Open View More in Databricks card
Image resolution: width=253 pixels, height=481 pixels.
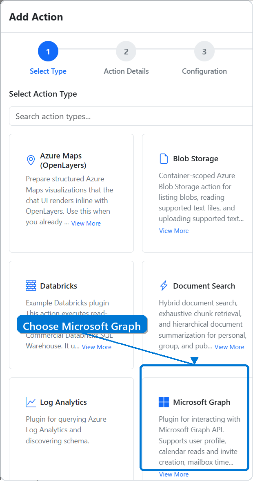point(97,347)
